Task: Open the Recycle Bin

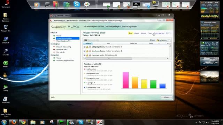Action: coord(6,28)
